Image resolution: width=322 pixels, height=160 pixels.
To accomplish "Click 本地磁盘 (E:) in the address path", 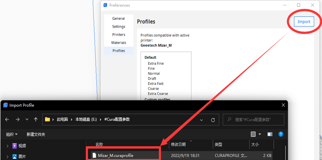I will (x=85, y=120).
